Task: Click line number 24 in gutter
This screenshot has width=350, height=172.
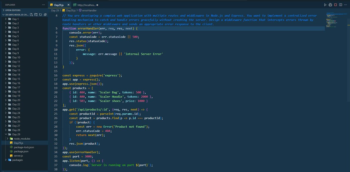Action: pos(56,110)
